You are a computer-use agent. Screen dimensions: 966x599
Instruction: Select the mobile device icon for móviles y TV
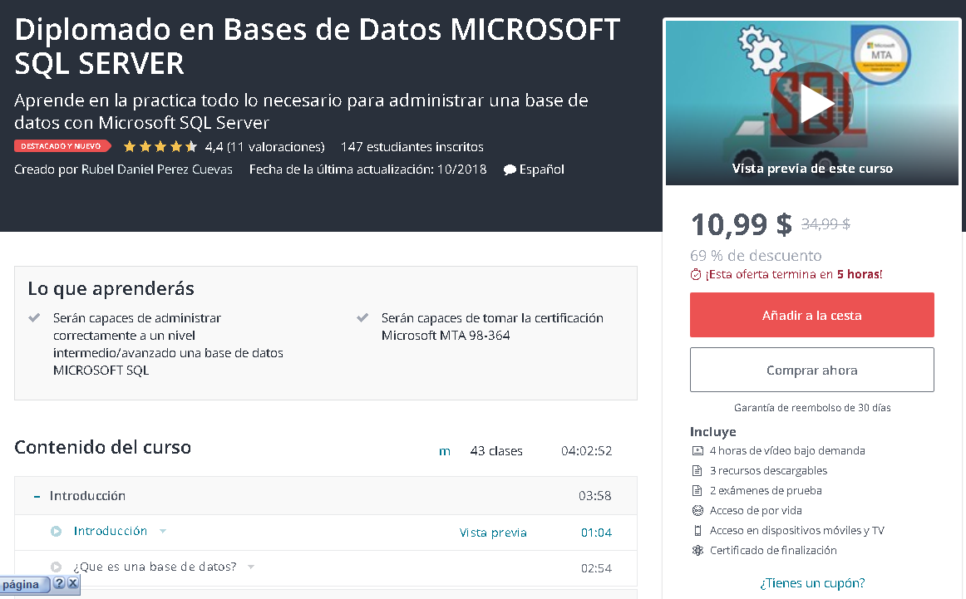(697, 530)
